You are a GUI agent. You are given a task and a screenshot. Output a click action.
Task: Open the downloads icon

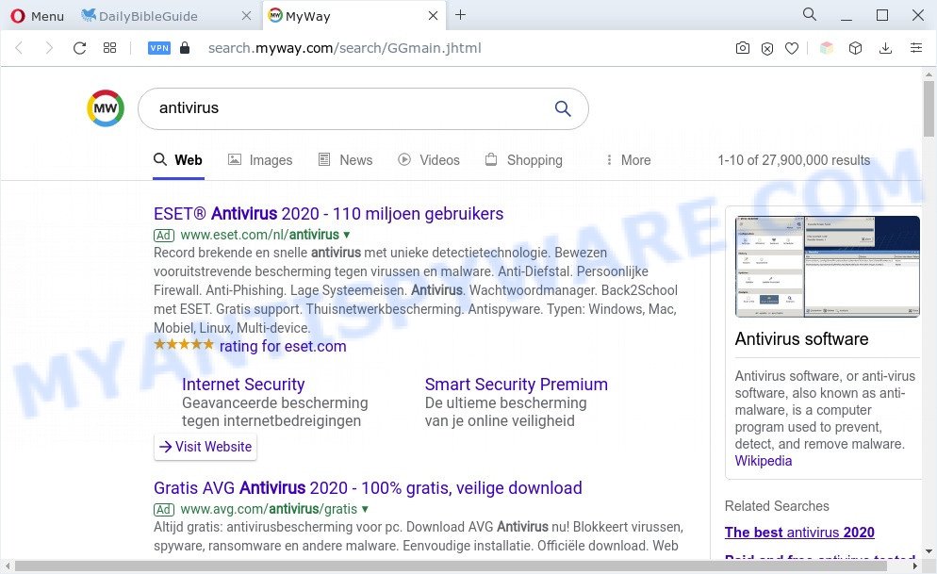[x=885, y=48]
